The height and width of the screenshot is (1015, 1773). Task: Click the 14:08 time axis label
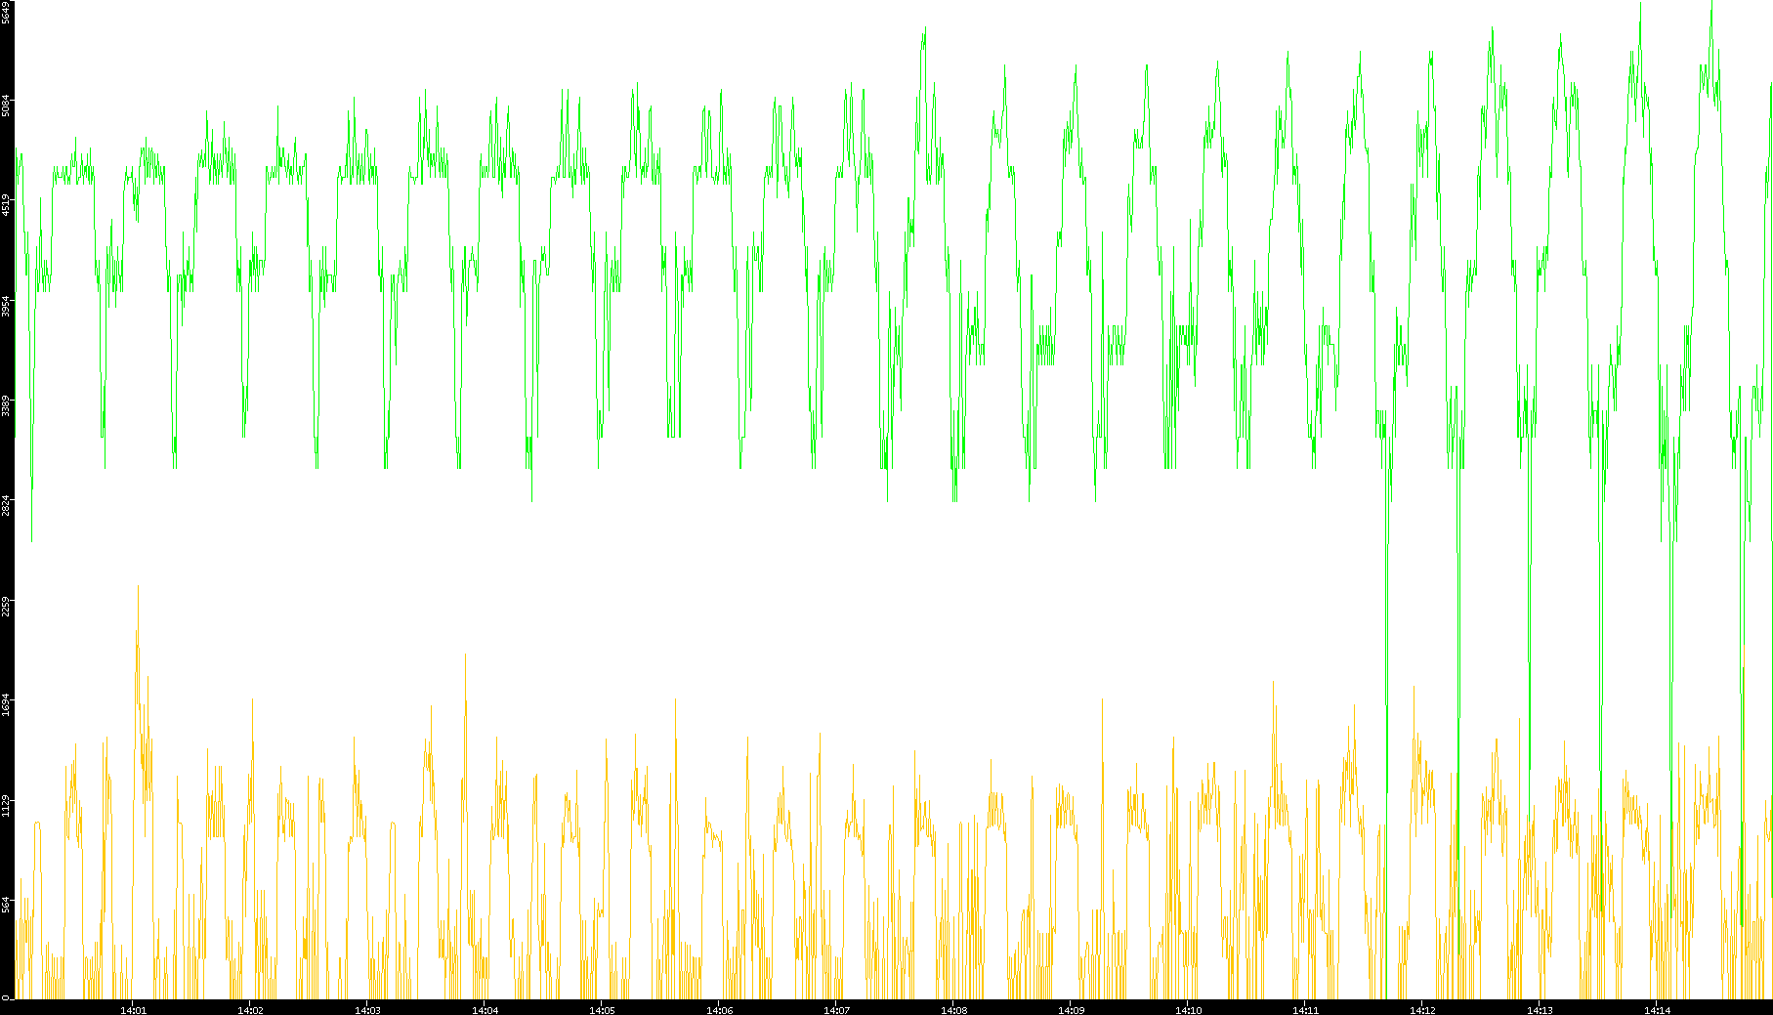click(x=954, y=1010)
